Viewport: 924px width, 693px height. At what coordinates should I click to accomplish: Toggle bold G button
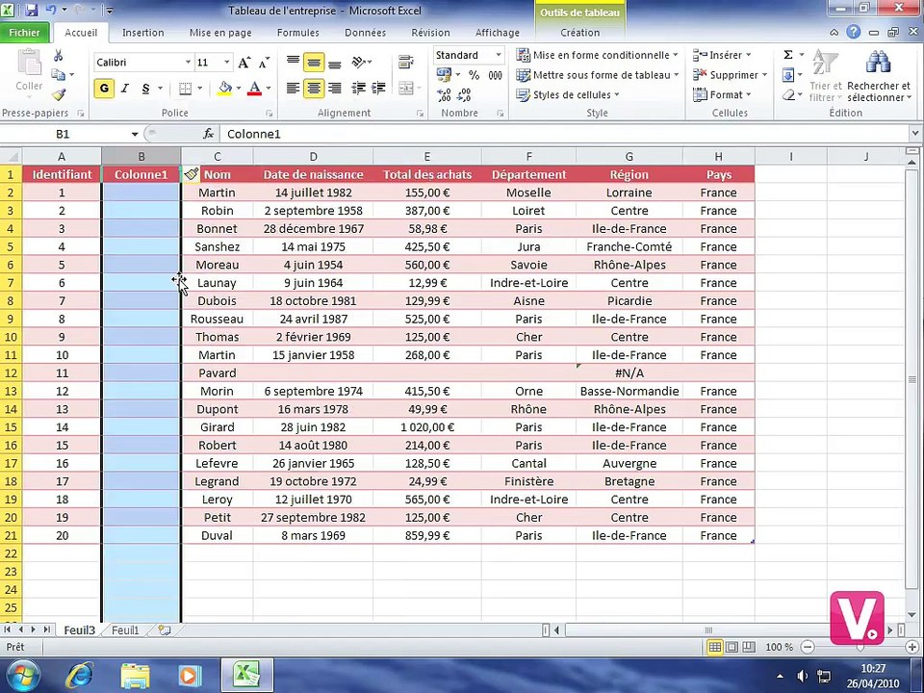coord(104,89)
